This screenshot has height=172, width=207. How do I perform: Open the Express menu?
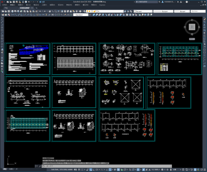click(102, 5)
